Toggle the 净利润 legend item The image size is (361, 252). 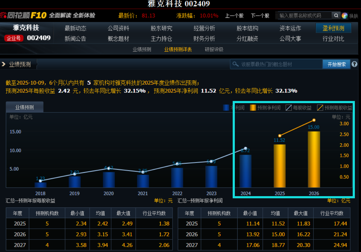coord(233,107)
